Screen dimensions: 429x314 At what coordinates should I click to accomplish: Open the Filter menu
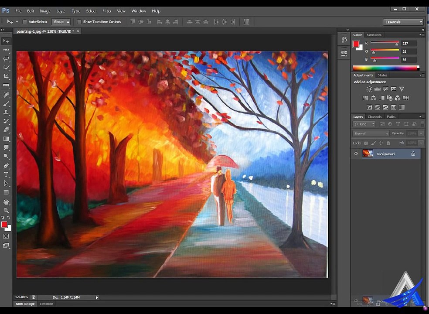tap(107, 11)
